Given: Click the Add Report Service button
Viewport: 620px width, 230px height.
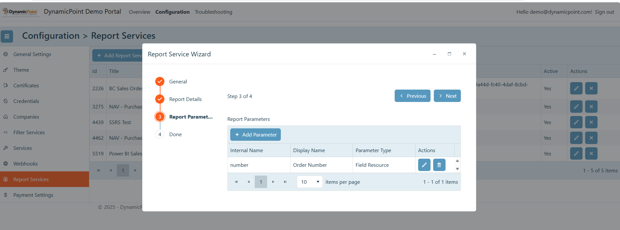Looking at the screenshot, I should click(117, 55).
